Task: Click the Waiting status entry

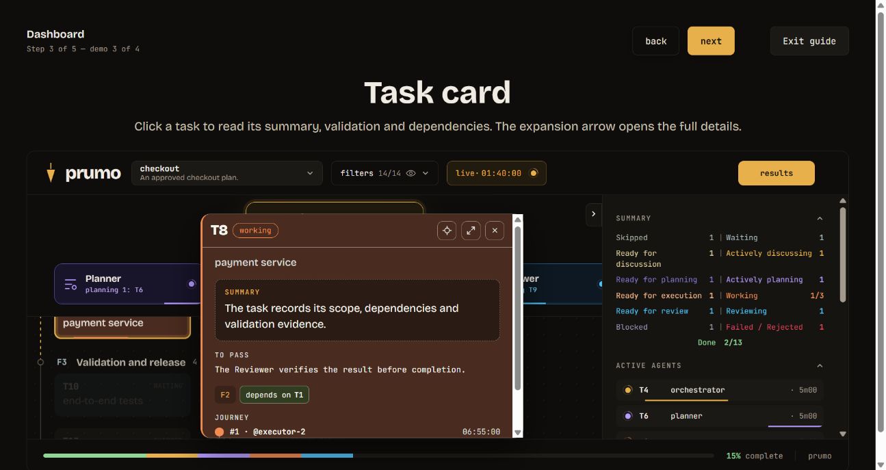Action: [774, 237]
